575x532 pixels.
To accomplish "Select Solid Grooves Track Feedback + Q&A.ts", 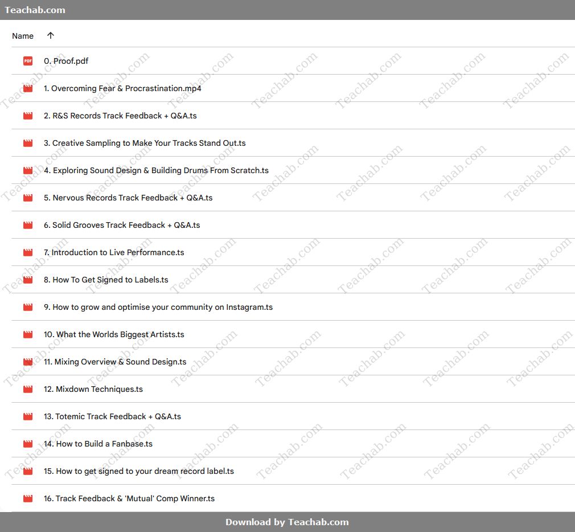I will 122,225.
